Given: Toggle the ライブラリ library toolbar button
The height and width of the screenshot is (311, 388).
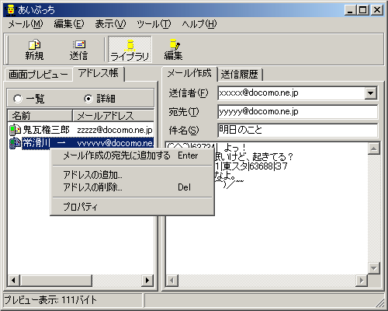Looking at the screenshot, I should coord(130,50).
